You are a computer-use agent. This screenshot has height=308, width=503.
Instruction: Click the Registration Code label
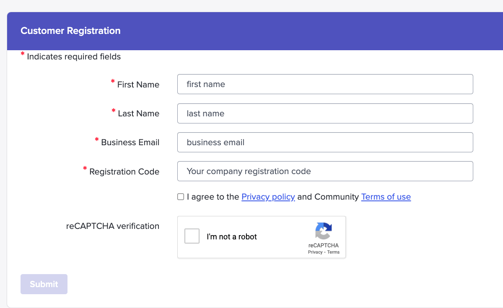point(124,172)
